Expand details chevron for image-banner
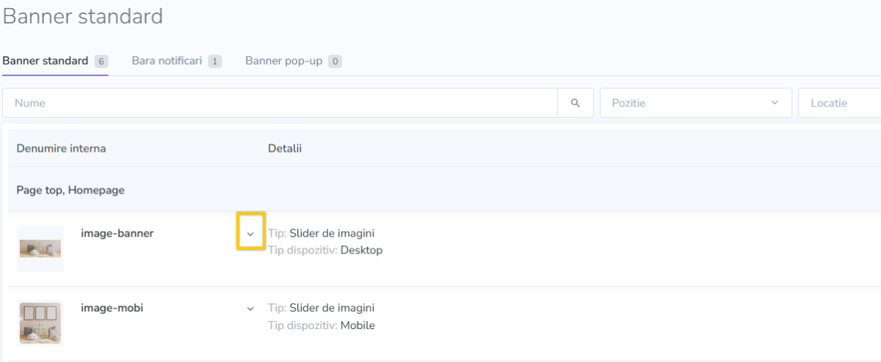The height and width of the screenshot is (362, 881). pos(250,234)
